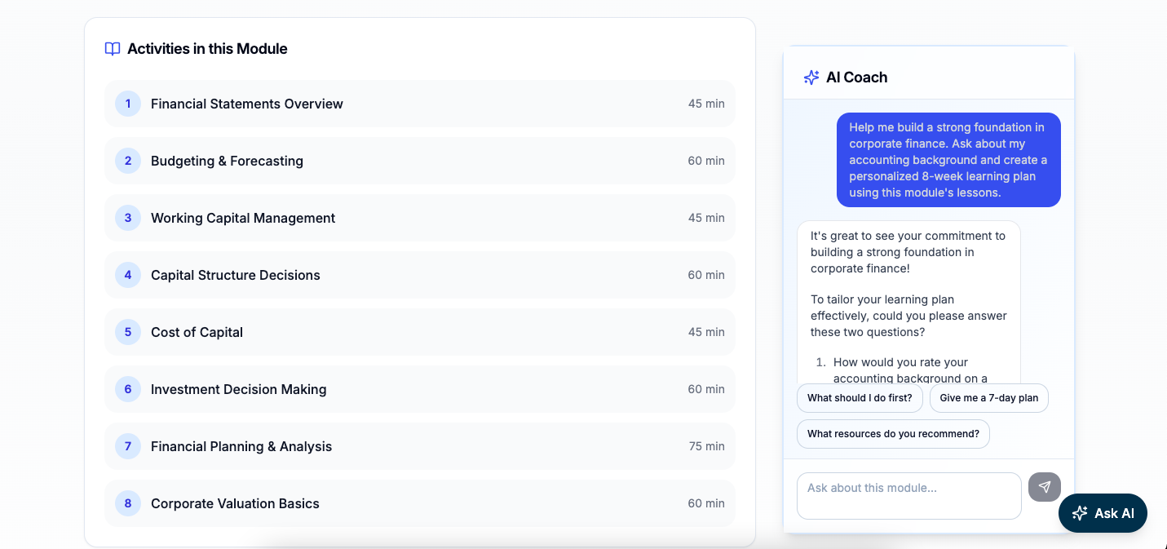The height and width of the screenshot is (549, 1167).
Task: Select the number 1 badge for Financial Statements Overview
Action: (127, 104)
